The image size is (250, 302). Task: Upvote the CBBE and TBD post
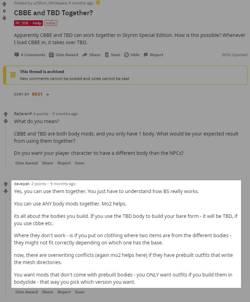click(4, 4)
